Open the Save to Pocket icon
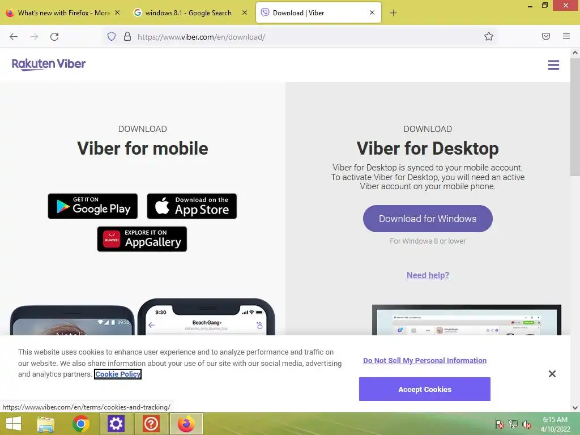Screen dimensions: 580x435 coord(546,36)
